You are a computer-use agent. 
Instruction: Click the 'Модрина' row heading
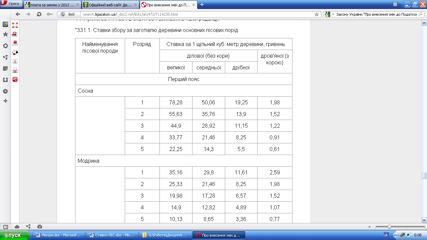click(x=184, y=161)
